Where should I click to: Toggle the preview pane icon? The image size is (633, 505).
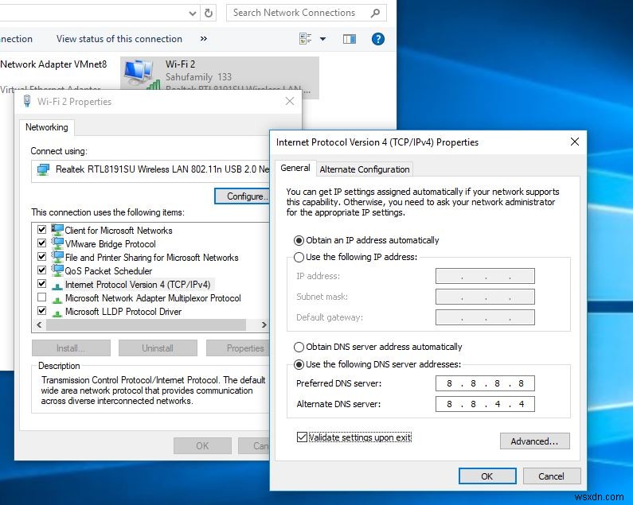pyautogui.click(x=350, y=39)
